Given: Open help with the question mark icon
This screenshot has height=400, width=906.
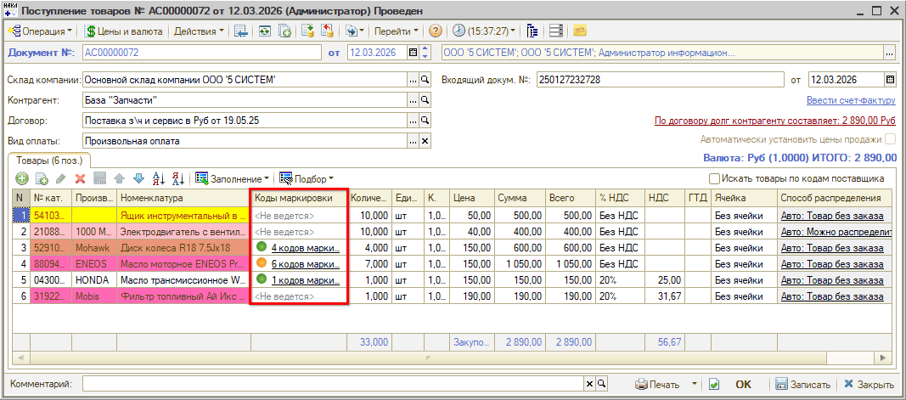Looking at the screenshot, I should coord(436,31).
